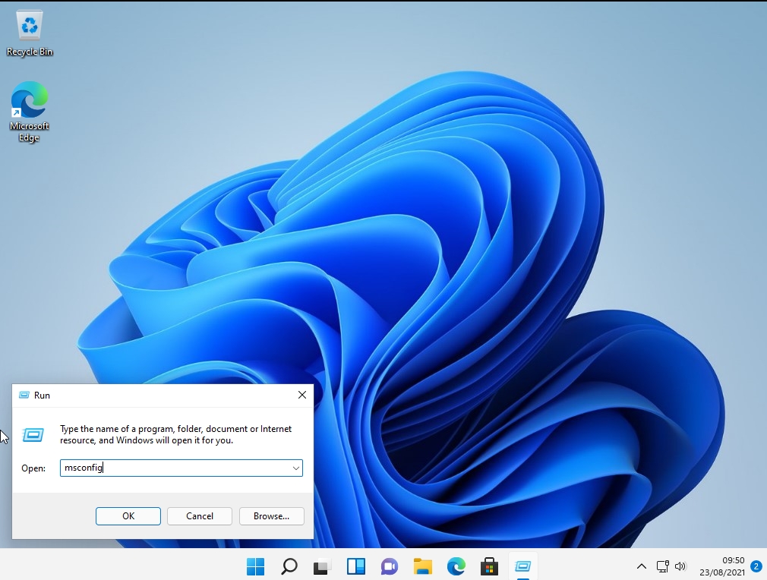The width and height of the screenshot is (767, 580).
Task: Click the volume speaker tray icon
Action: 680,566
